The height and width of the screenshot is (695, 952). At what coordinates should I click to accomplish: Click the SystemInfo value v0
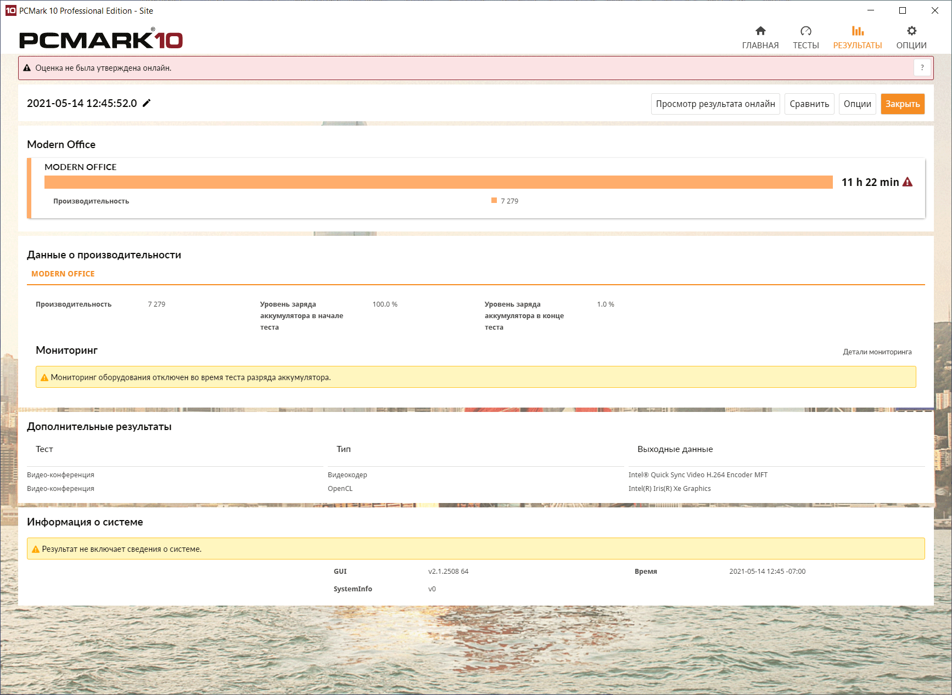point(432,589)
